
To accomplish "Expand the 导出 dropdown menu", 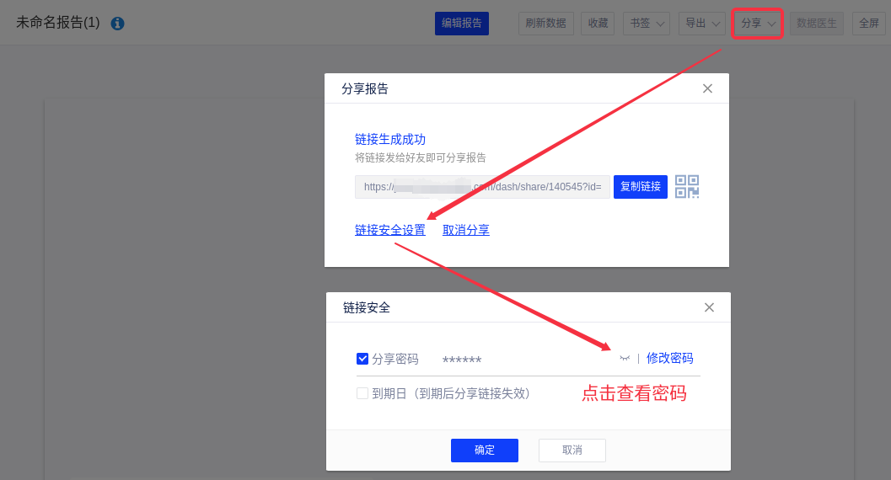I will [701, 24].
